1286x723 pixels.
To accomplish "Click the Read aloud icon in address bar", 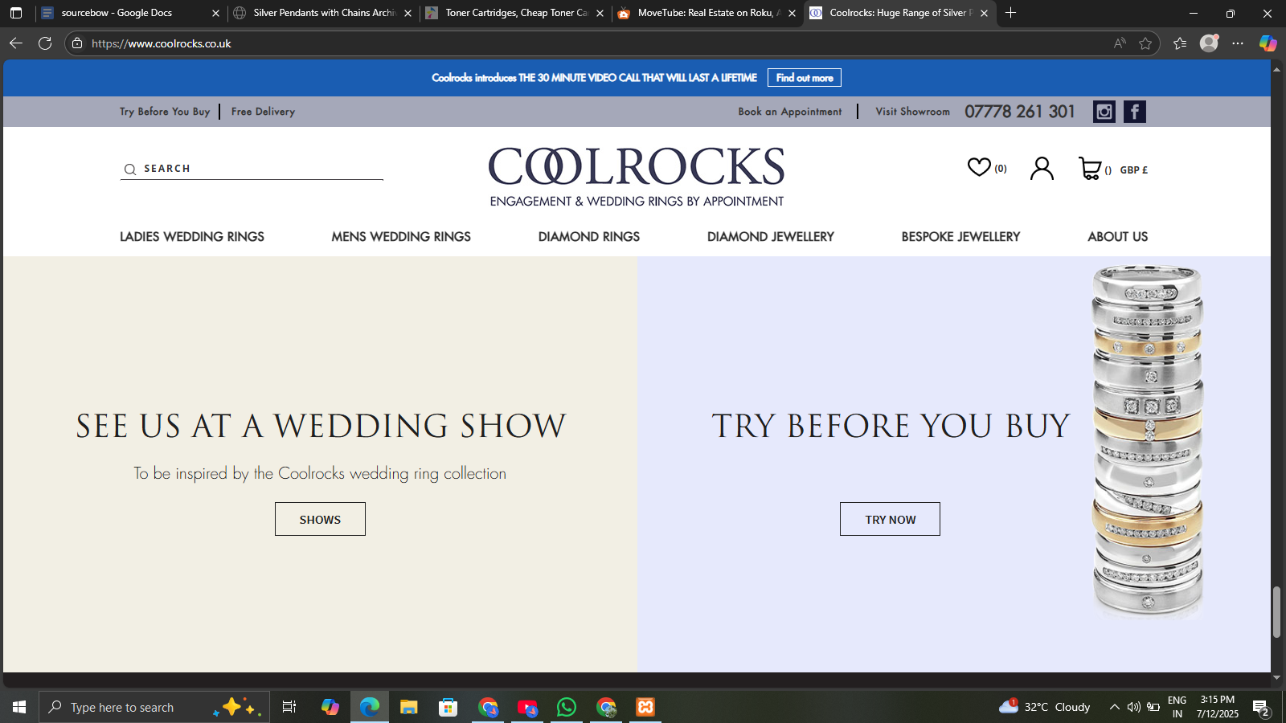I will pyautogui.click(x=1120, y=43).
